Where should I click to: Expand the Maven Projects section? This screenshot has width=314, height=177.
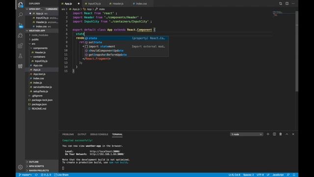[39, 171]
